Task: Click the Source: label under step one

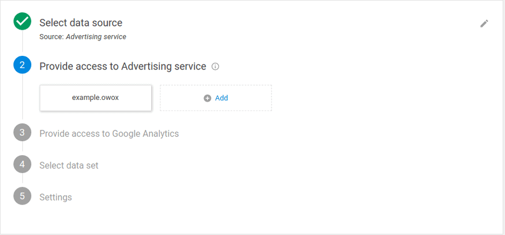Action: (51, 36)
